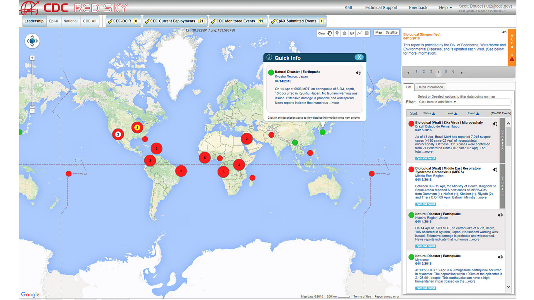Select the polygon drawing tool

(352, 33)
